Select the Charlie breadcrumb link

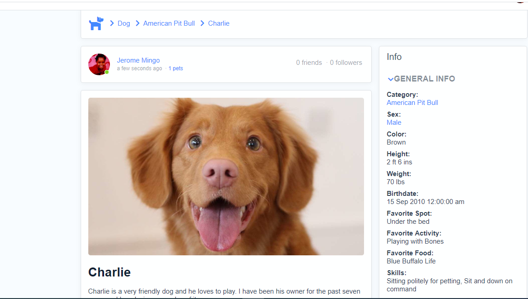(x=218, y=23)
